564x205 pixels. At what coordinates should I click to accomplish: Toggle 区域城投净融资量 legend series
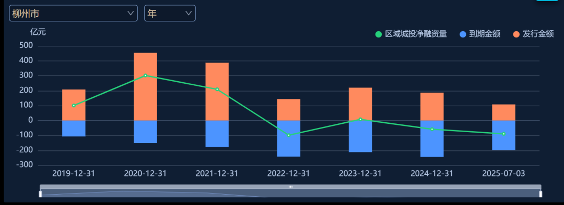point(411,34)
